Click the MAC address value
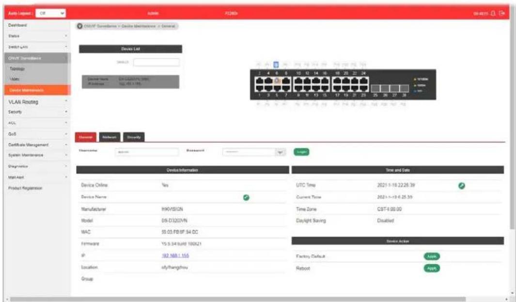 [180, 232]
